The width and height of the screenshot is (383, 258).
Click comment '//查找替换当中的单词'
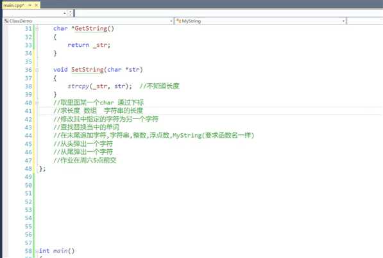[x=86, y=127]
